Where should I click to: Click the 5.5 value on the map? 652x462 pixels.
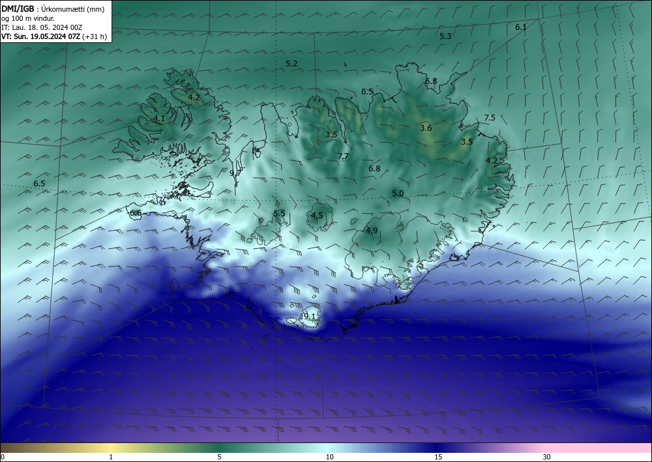[280, 213]
